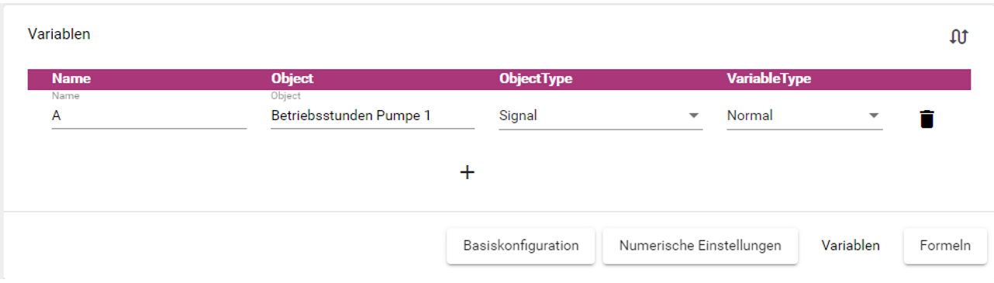Delete variable A with the trash icon
Image resolution: width=994 pixels, height=283 pixels.
coord(927,119)
